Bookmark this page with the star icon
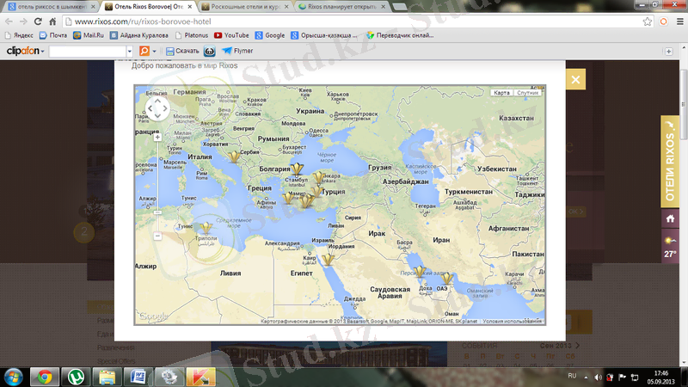 [x=648, y=21]
